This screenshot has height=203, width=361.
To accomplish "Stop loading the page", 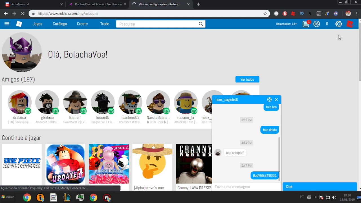I will [x=23, y=14].
